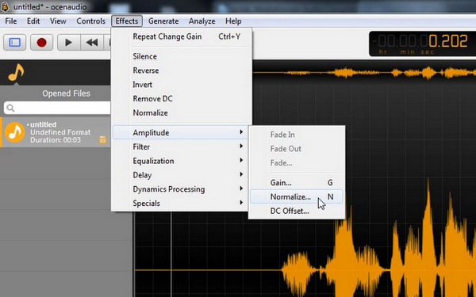Open the Help menu
This screenshot has height=297, width=476.
coord(233,21)
